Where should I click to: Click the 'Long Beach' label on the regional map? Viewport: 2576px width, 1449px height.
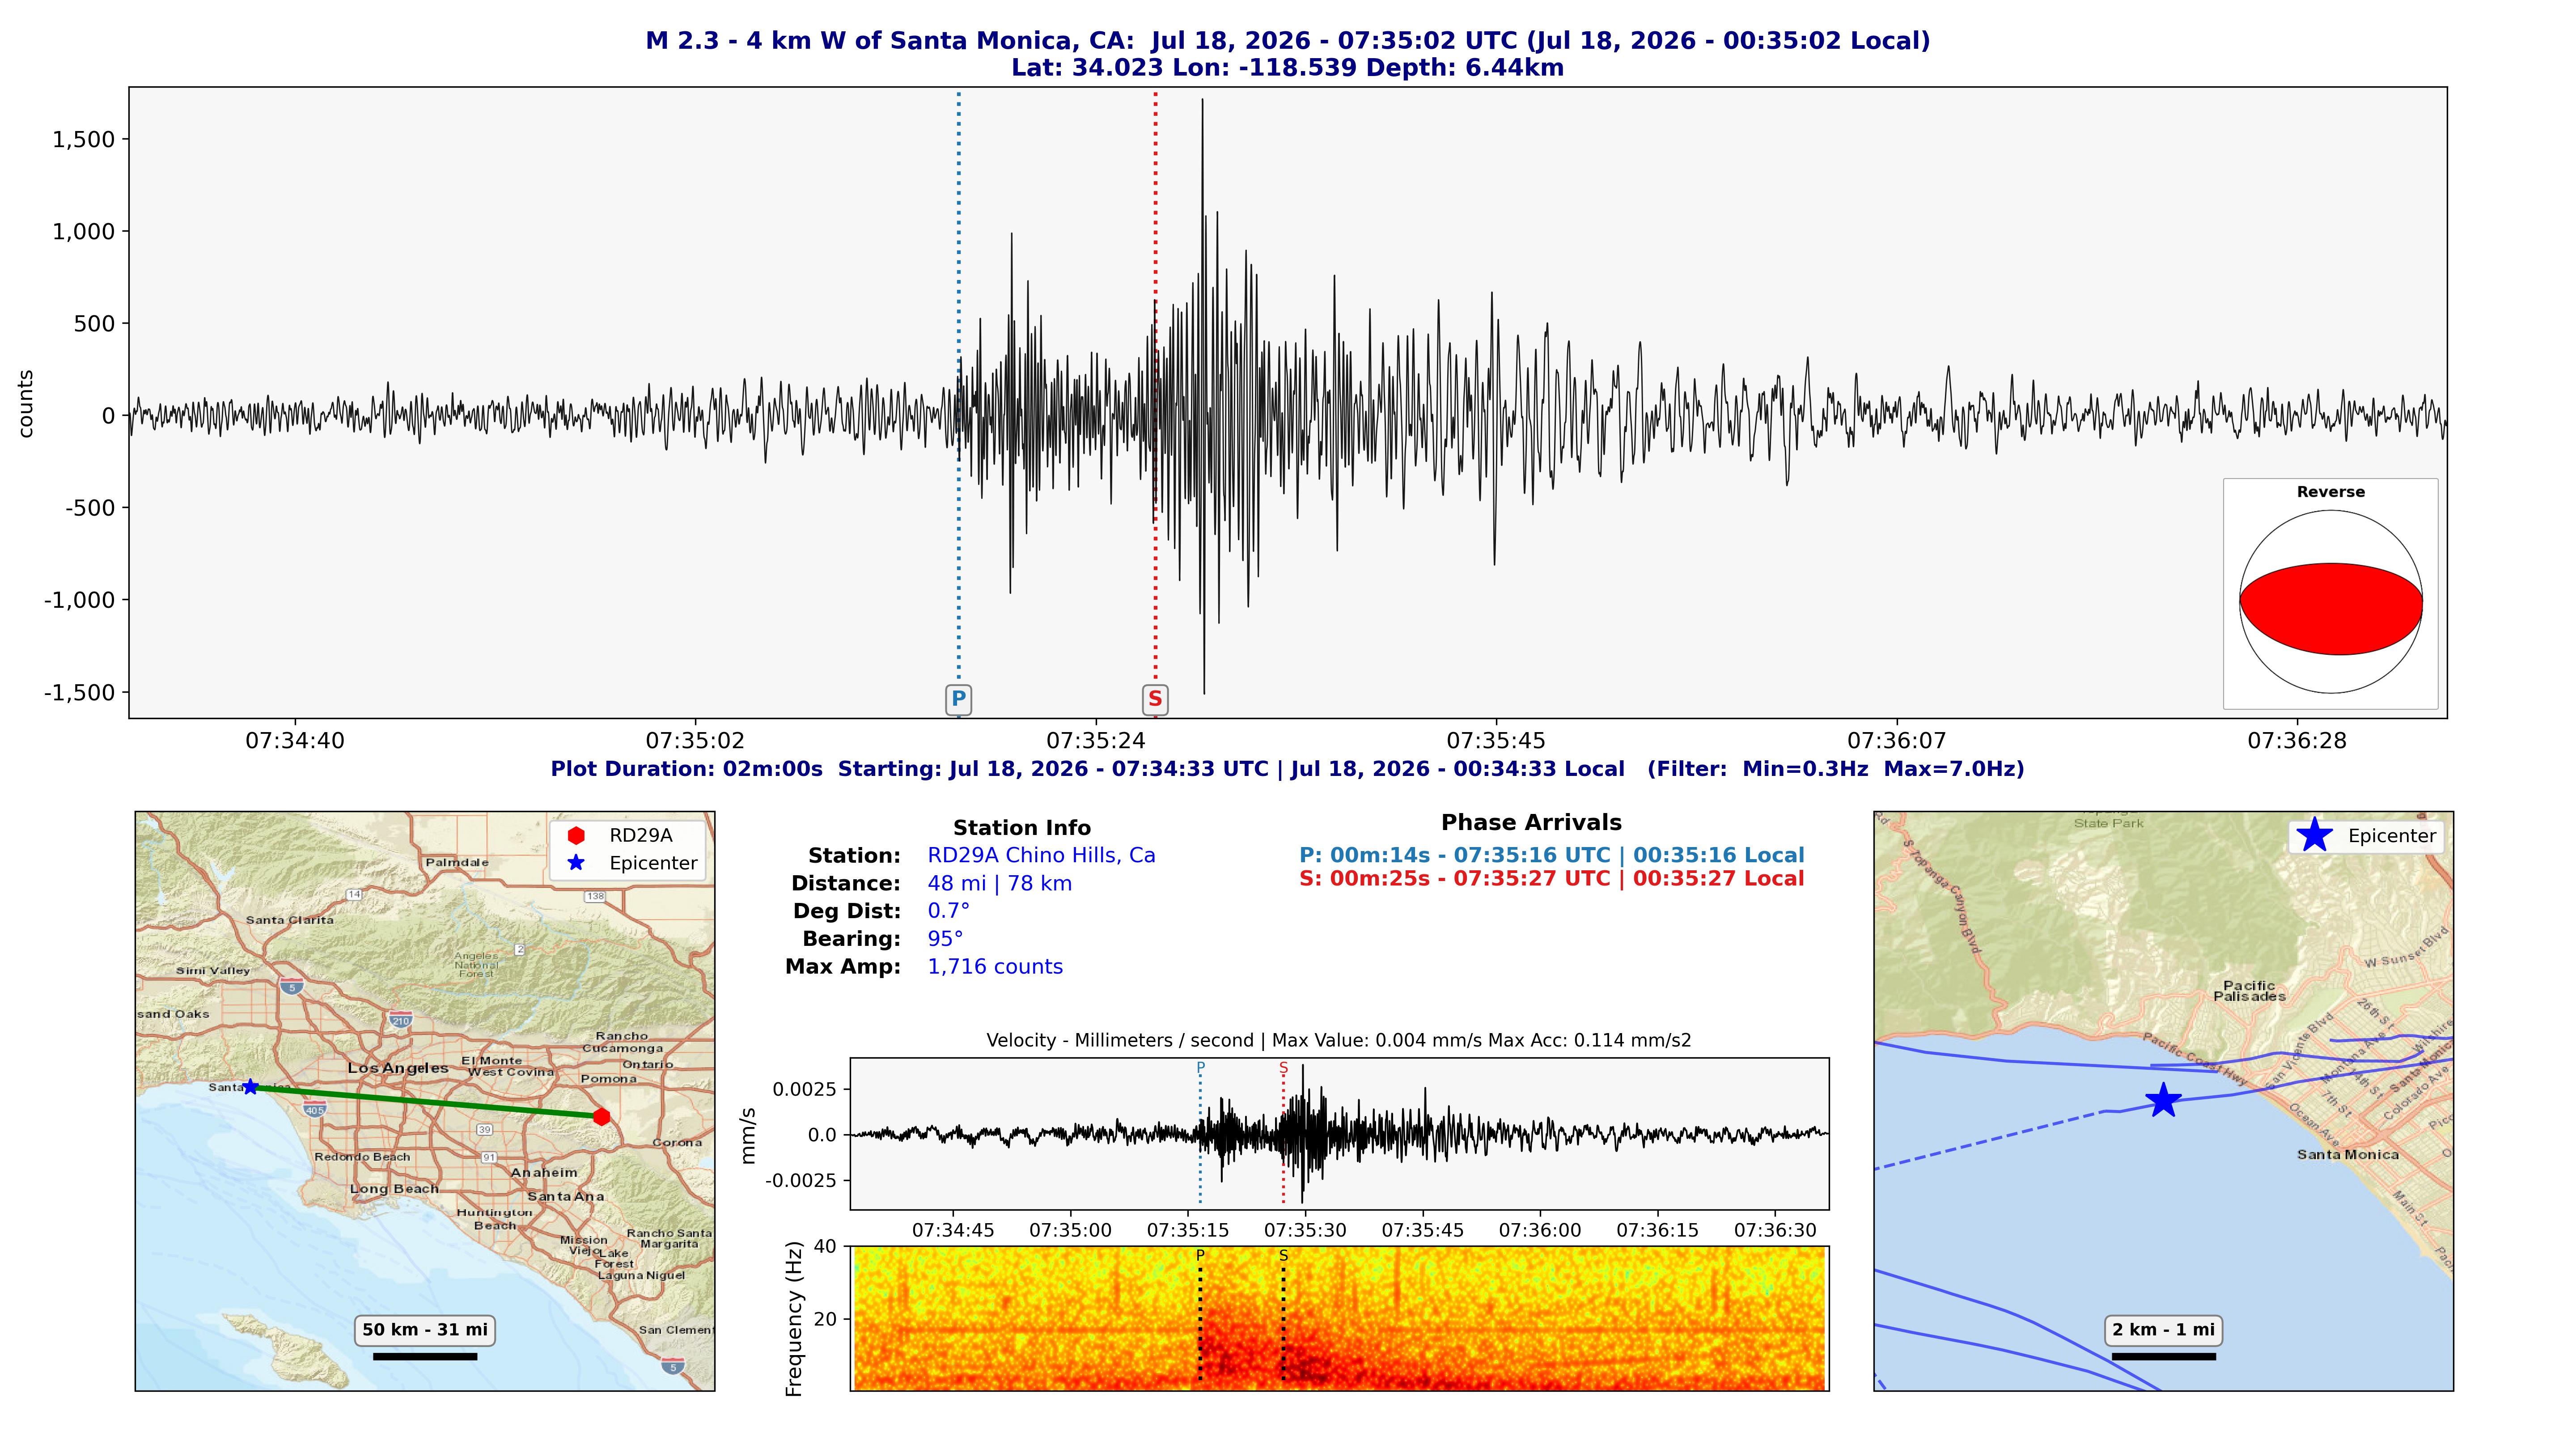tap(394, 1189)
